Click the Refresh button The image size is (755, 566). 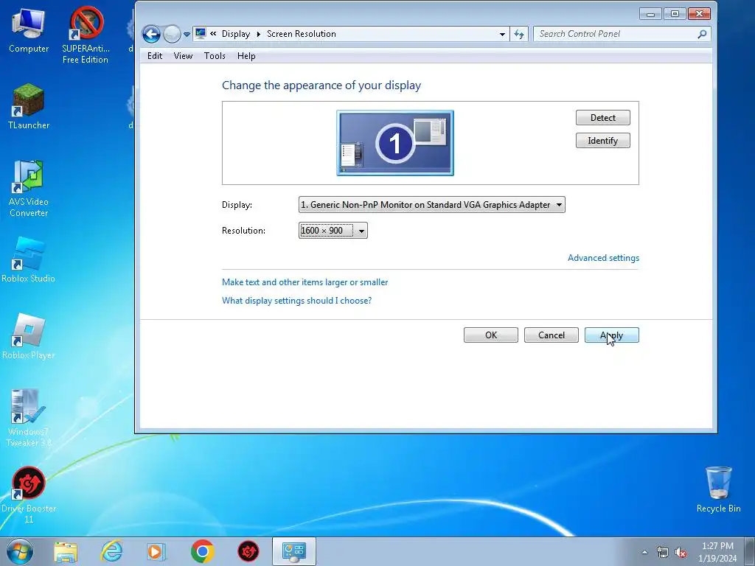pos(519,34)
